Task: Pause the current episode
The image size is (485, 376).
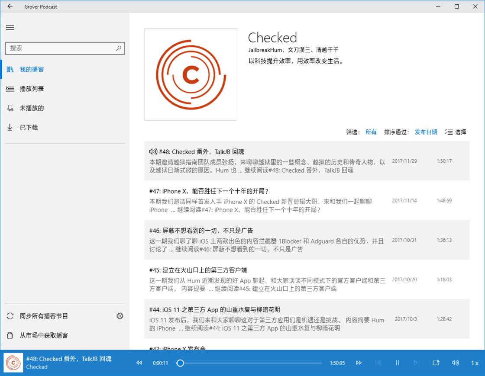Action: [398, 363]
